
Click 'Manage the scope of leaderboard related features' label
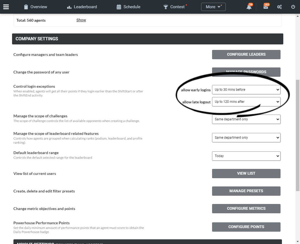click(x=56, y=134)
